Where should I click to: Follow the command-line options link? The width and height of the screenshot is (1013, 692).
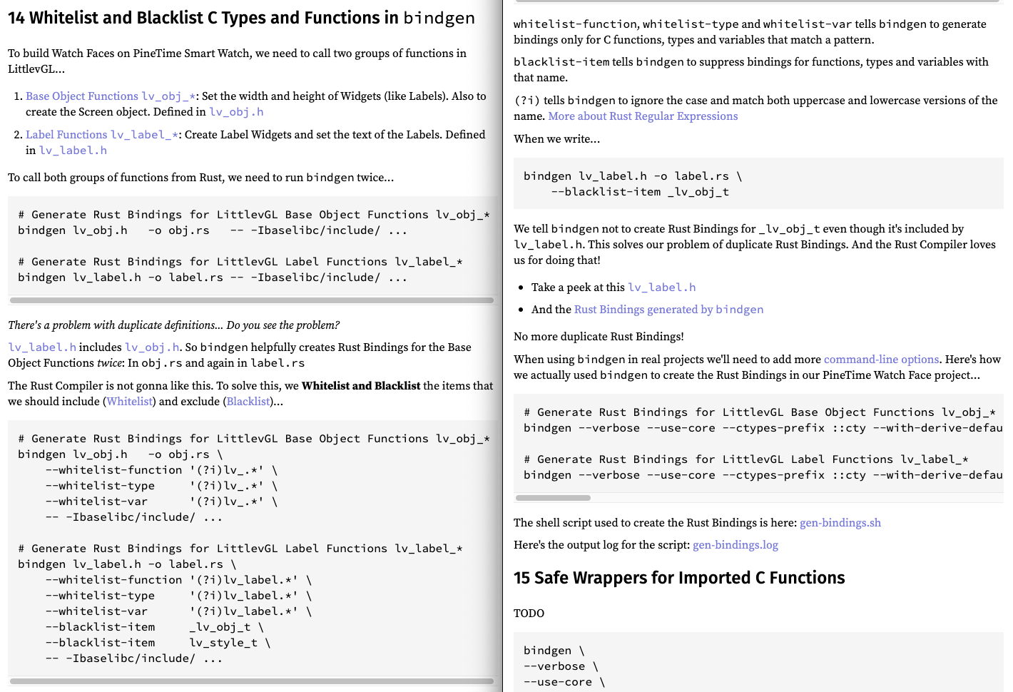pos(881,360)
